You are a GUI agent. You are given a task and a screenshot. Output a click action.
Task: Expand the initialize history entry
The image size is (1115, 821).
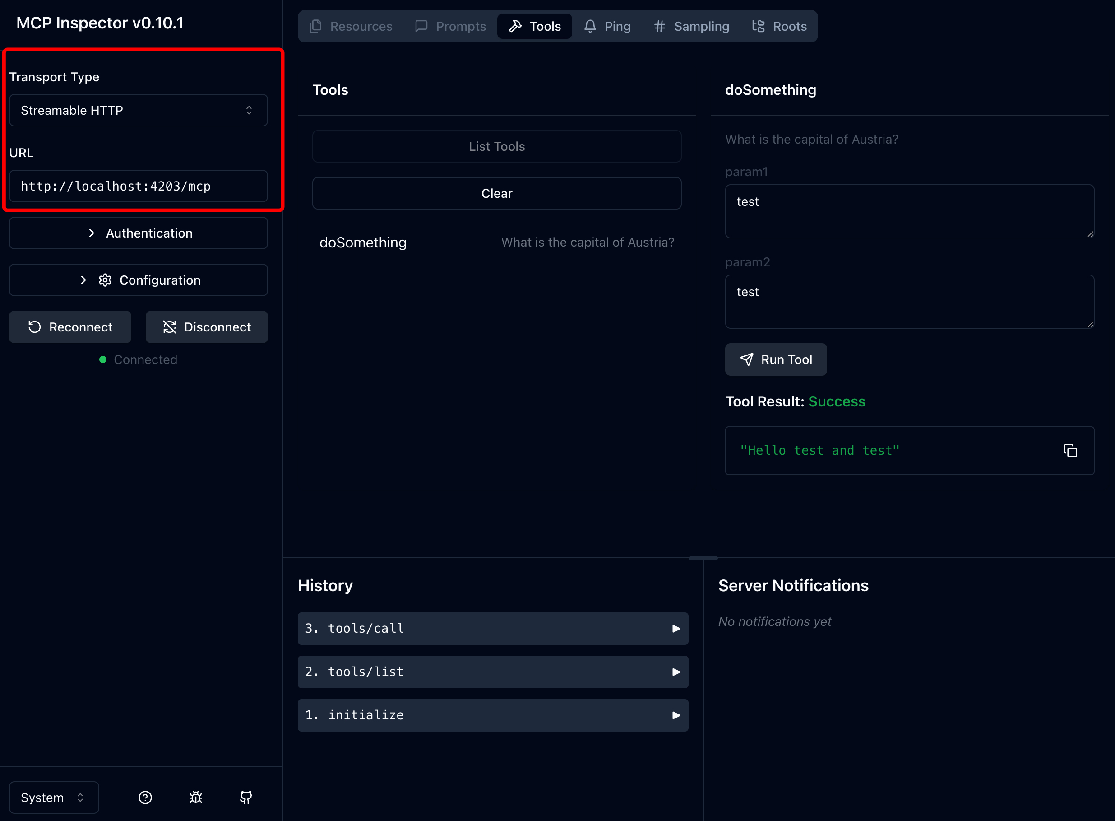[492, 714]
